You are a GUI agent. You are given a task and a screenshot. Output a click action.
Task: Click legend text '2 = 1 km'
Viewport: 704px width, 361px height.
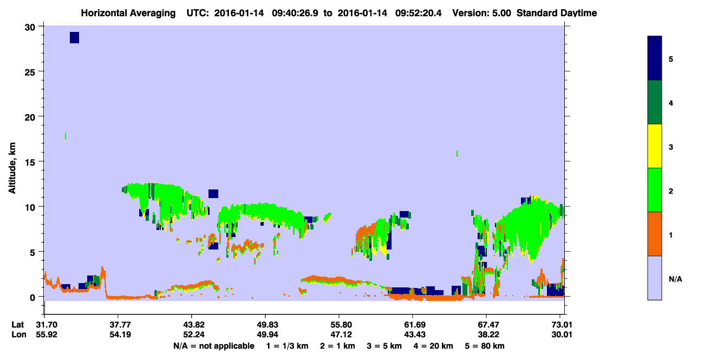338,346
